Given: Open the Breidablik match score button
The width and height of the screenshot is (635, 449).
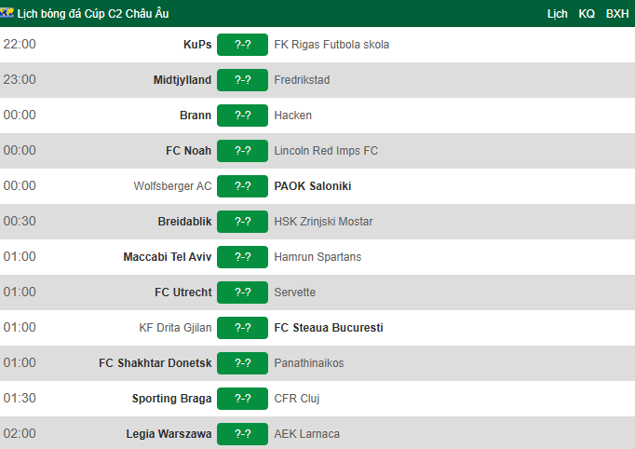Looking at the screenshot, I should (x=243, y=222).
